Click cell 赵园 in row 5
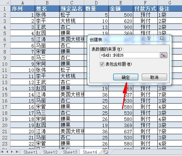Screen dimensions: 182x156 [47, 33]
